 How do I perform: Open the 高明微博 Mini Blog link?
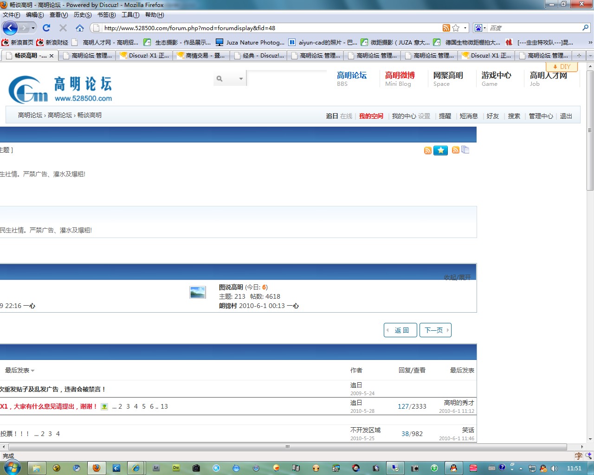[400, 78]
